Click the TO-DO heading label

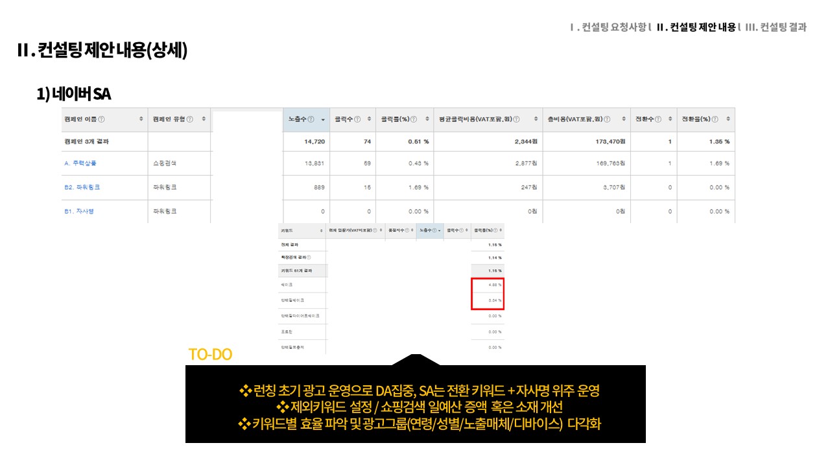tap(210, 354)
